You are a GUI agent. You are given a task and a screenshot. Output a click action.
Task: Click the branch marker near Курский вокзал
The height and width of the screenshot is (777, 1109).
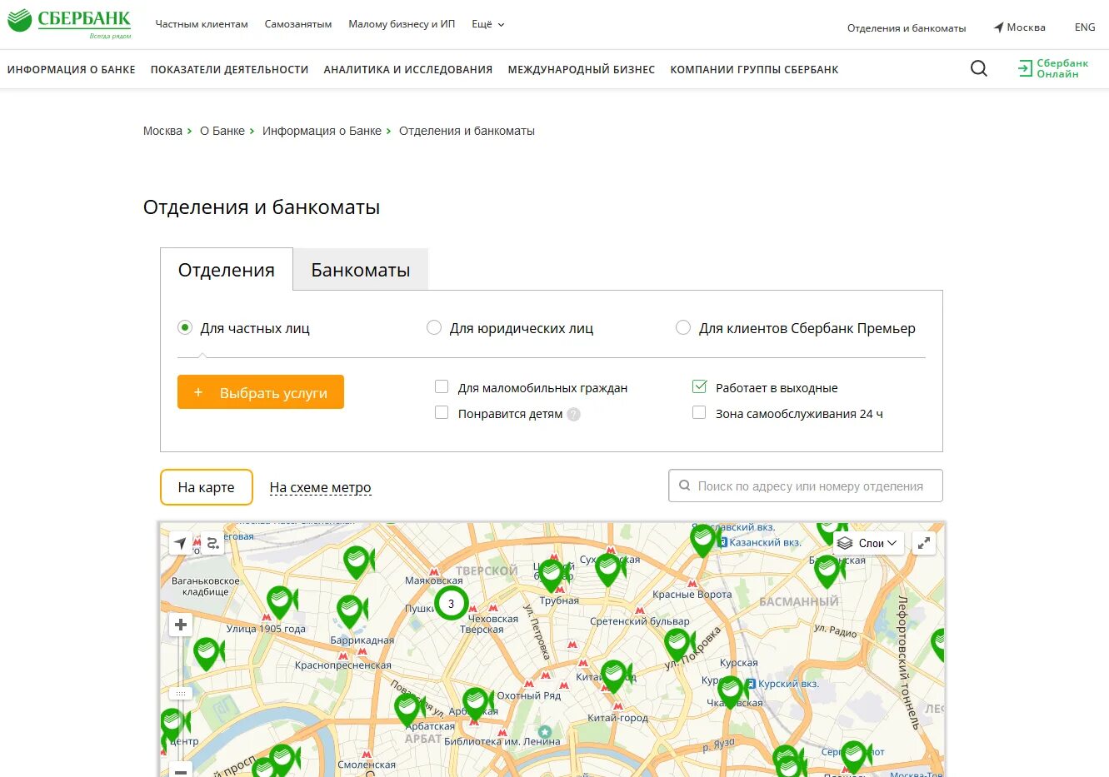(731, 692)
